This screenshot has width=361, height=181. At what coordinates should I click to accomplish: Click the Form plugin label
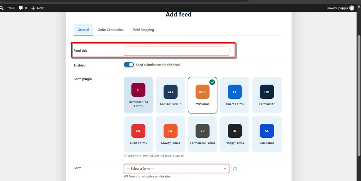coord(82,79)
